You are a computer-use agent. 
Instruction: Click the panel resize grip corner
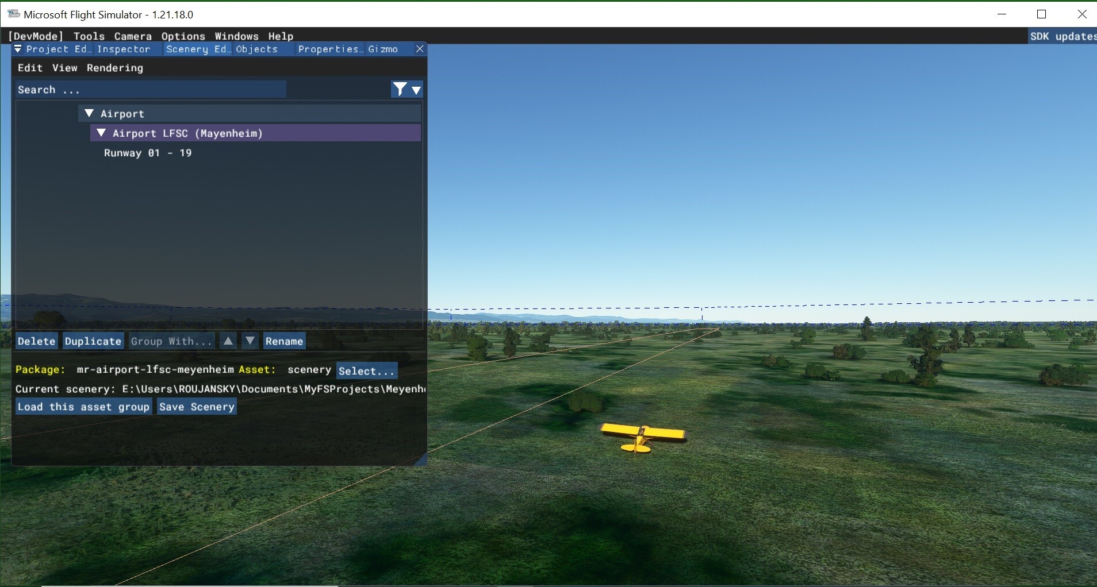pyautogui.click(x=421, y=459)
